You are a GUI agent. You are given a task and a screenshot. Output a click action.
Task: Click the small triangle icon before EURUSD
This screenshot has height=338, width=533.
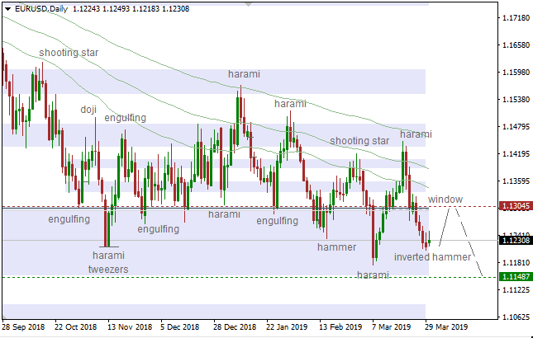(7, 9)
